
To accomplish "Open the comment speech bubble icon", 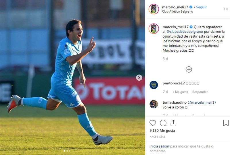I will [x=163, y=123].
